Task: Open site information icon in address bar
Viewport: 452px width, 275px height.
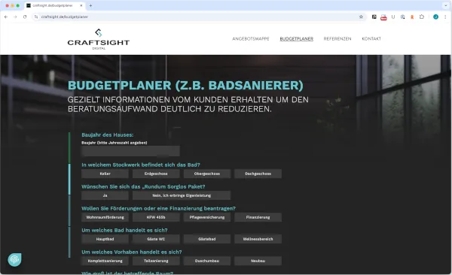Action: (x=35, y=17)
